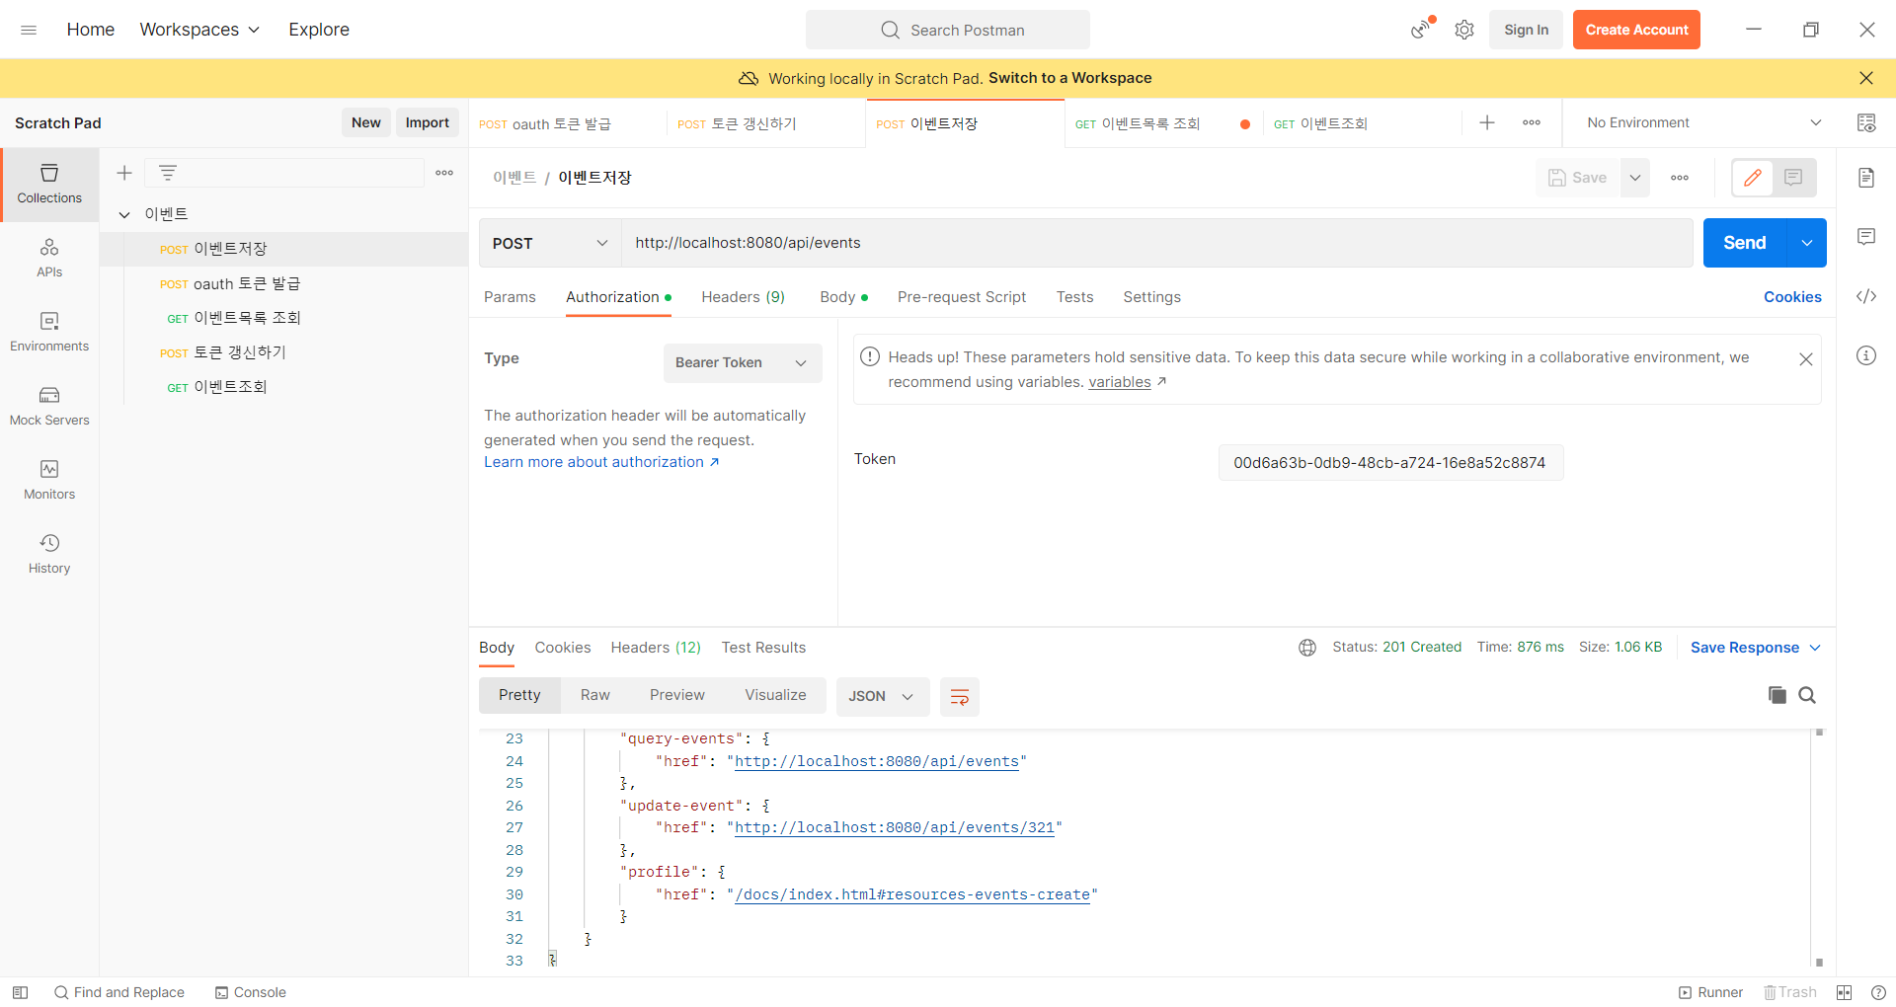Open the hamburger menu icon

(29, 30)
